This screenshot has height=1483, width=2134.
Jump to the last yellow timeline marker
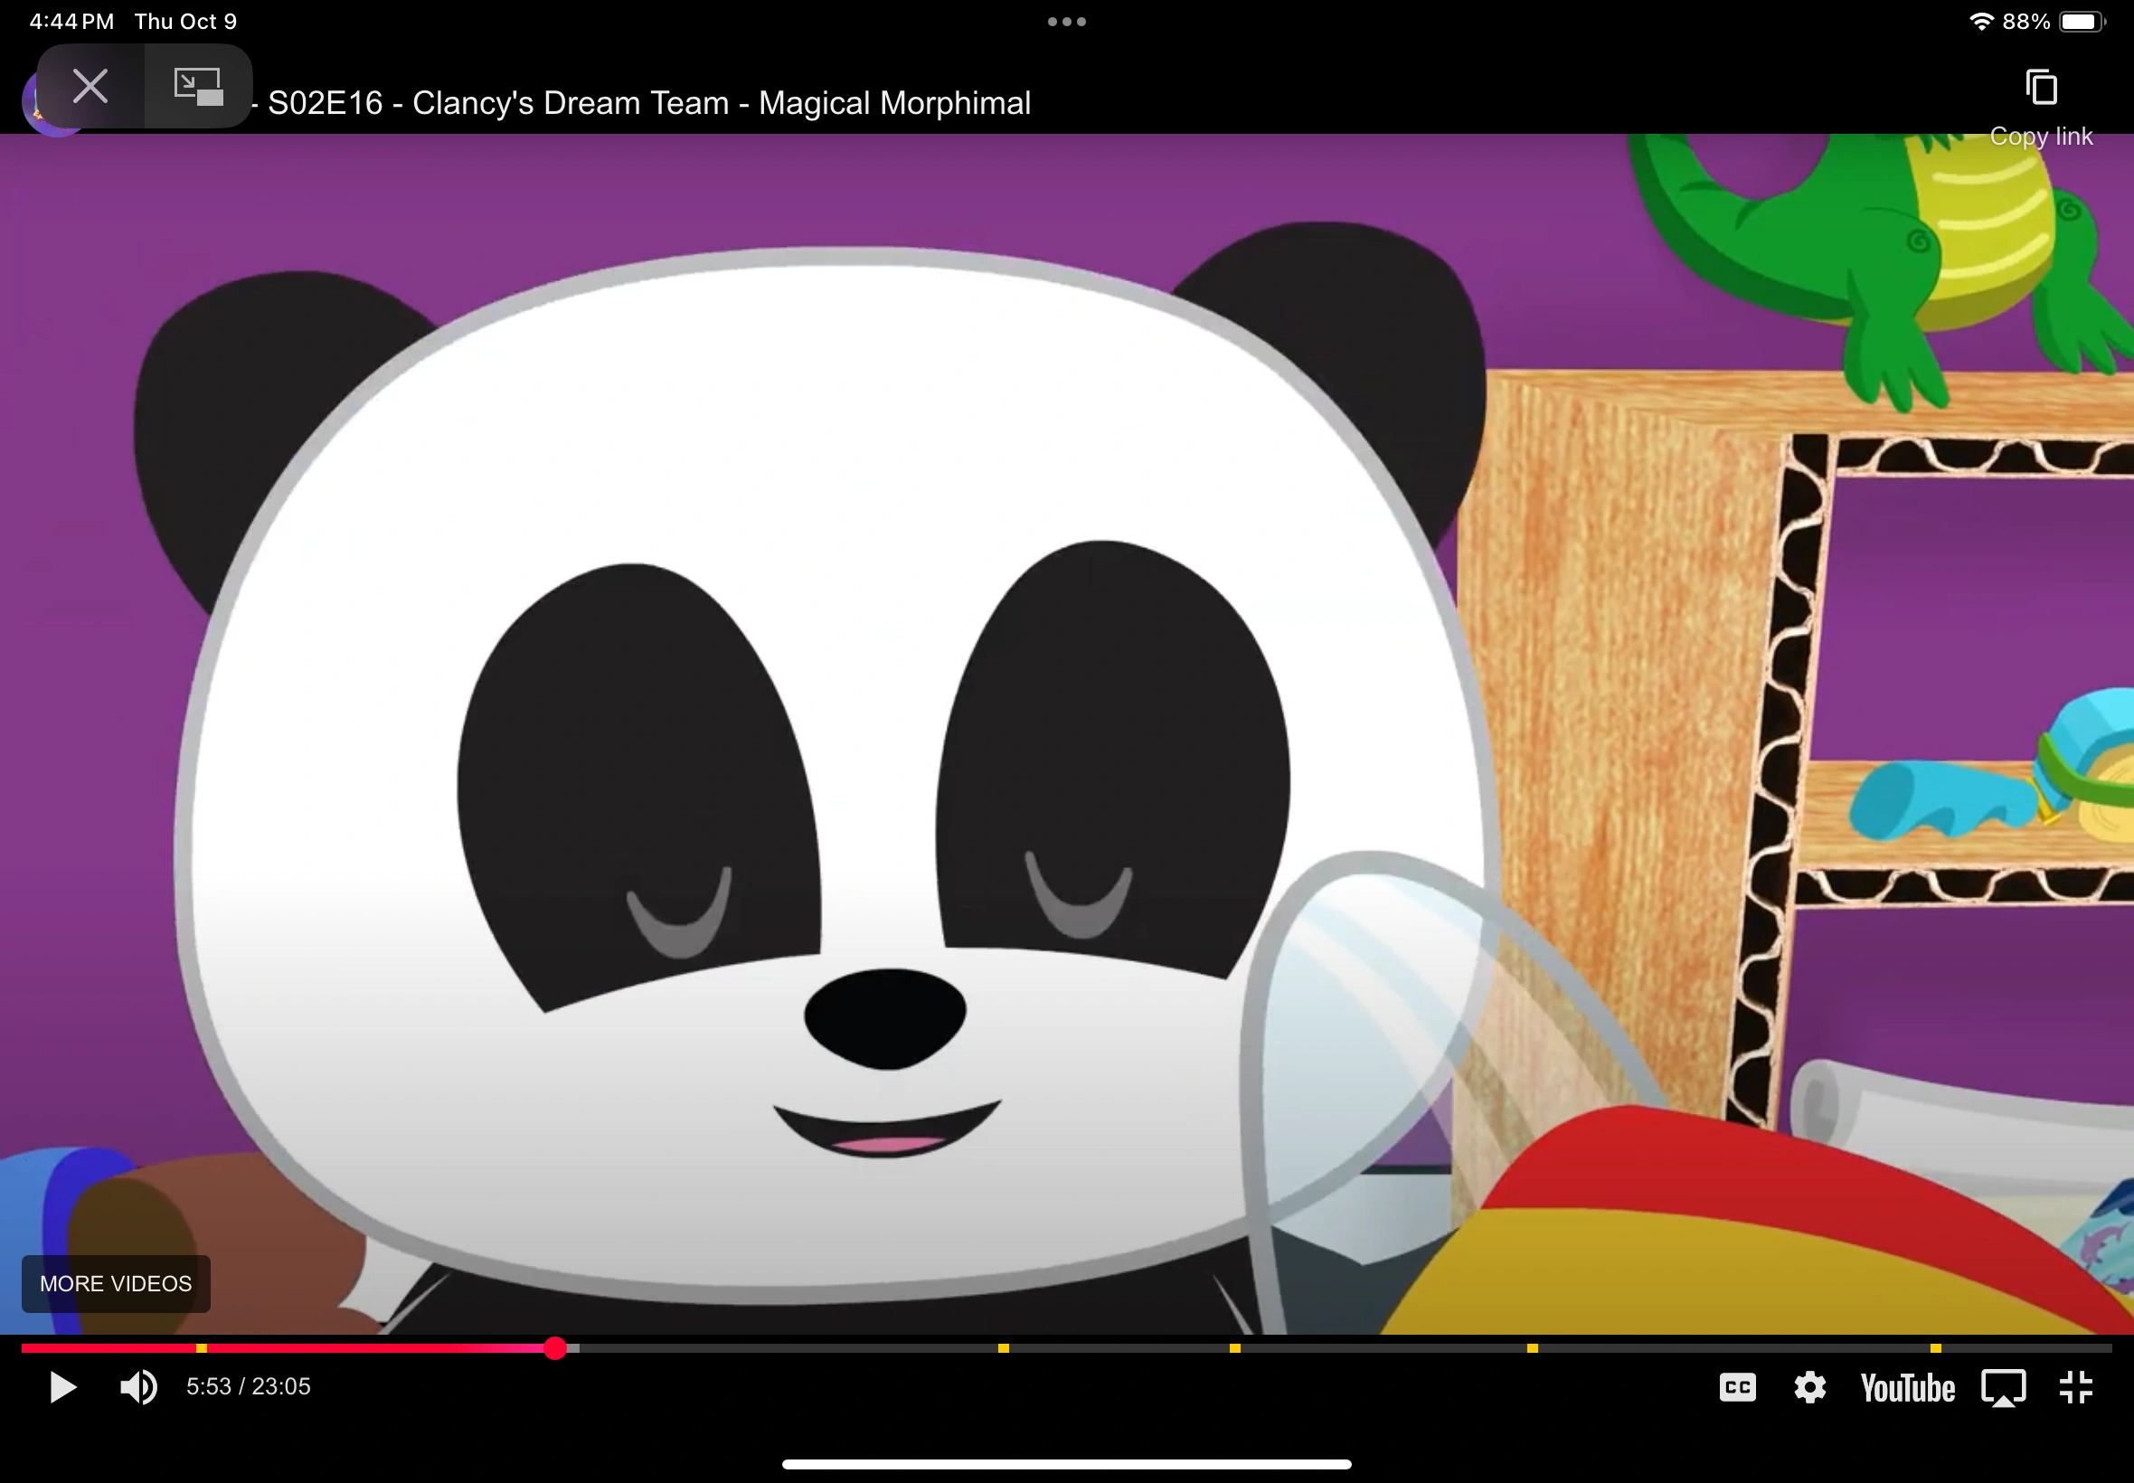coord(1935,1348)
